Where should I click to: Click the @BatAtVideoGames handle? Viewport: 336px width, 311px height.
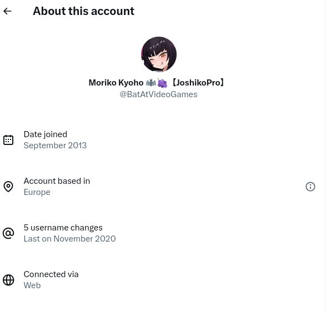pyautogui.click(x=158, y=94)
